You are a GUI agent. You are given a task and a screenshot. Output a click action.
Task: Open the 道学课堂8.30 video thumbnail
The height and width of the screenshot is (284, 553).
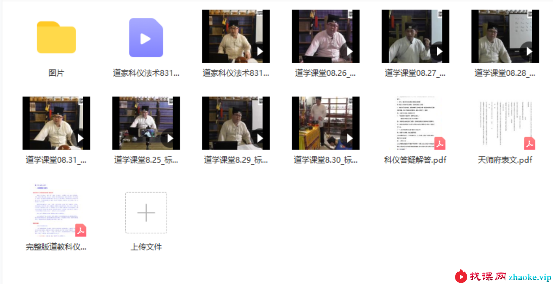pos(326,123)
